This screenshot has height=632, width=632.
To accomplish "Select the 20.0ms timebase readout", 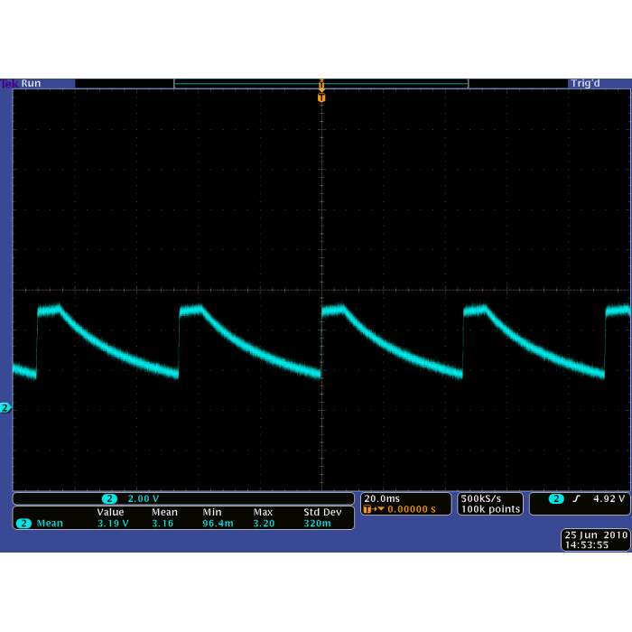I will pyautogui.click(x=380, y=498).
